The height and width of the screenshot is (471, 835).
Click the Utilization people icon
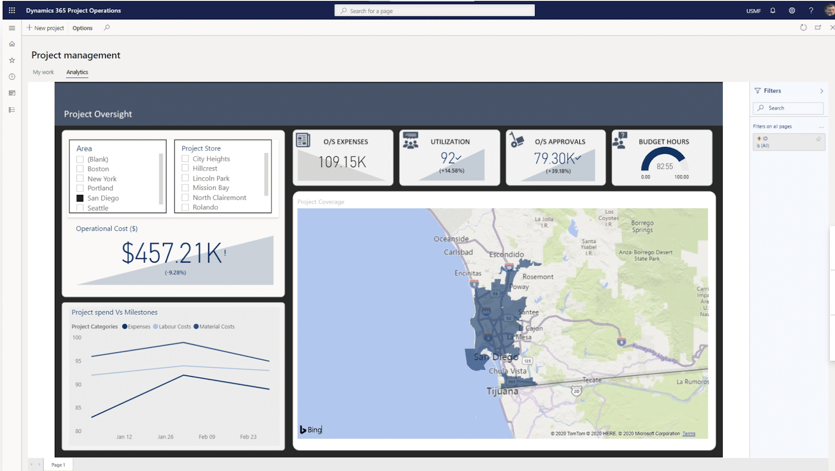coord(411,141)
